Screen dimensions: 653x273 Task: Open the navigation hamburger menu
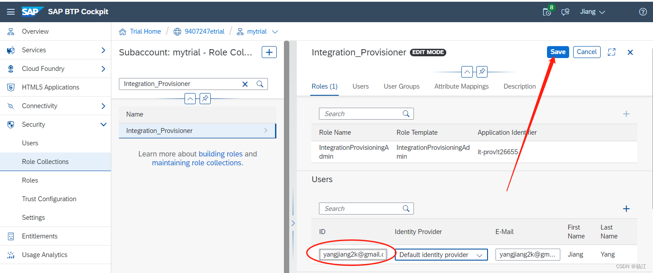[11, 12]
